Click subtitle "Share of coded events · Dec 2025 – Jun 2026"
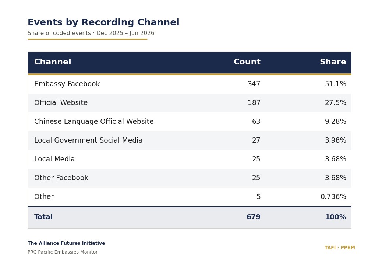 coord(91,33)
